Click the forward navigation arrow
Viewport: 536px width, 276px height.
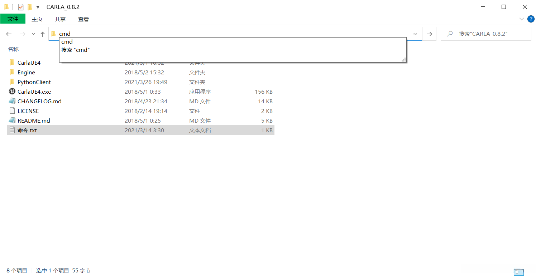tap(23, 34)
